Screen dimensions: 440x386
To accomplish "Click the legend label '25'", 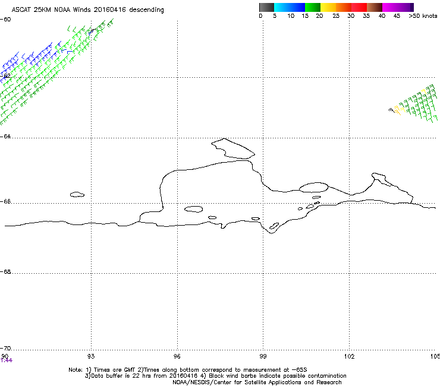I will click(336, 16).
